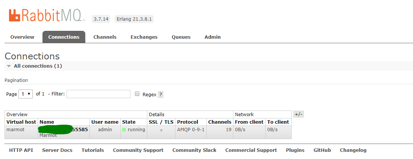
Task: Open the Queues tab
Action: pos(181,37)
